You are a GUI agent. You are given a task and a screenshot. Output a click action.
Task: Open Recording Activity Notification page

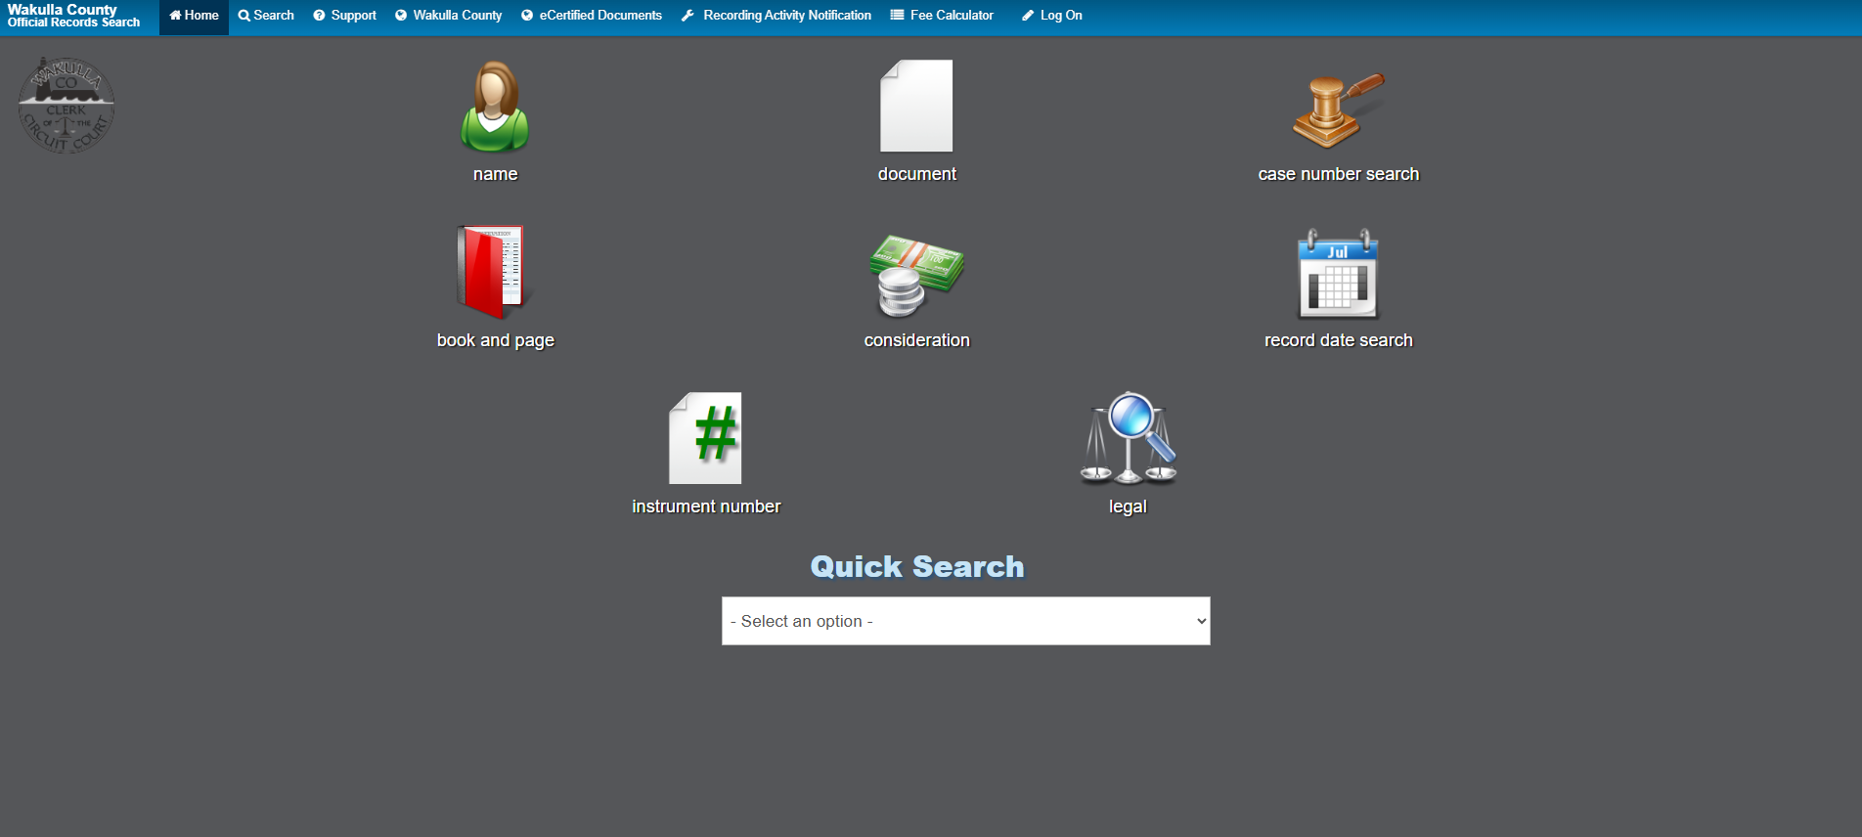[776, 16]
